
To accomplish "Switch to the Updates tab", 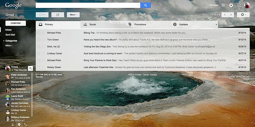I will click(x=192, y=25).
